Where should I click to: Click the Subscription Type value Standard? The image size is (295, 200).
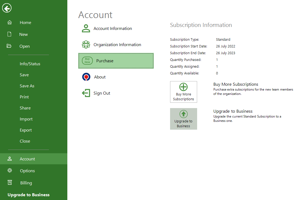pos(223,39)
